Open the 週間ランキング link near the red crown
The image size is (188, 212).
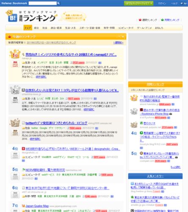tap(149, 20)
